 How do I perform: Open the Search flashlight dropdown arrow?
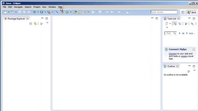(88, 12)
